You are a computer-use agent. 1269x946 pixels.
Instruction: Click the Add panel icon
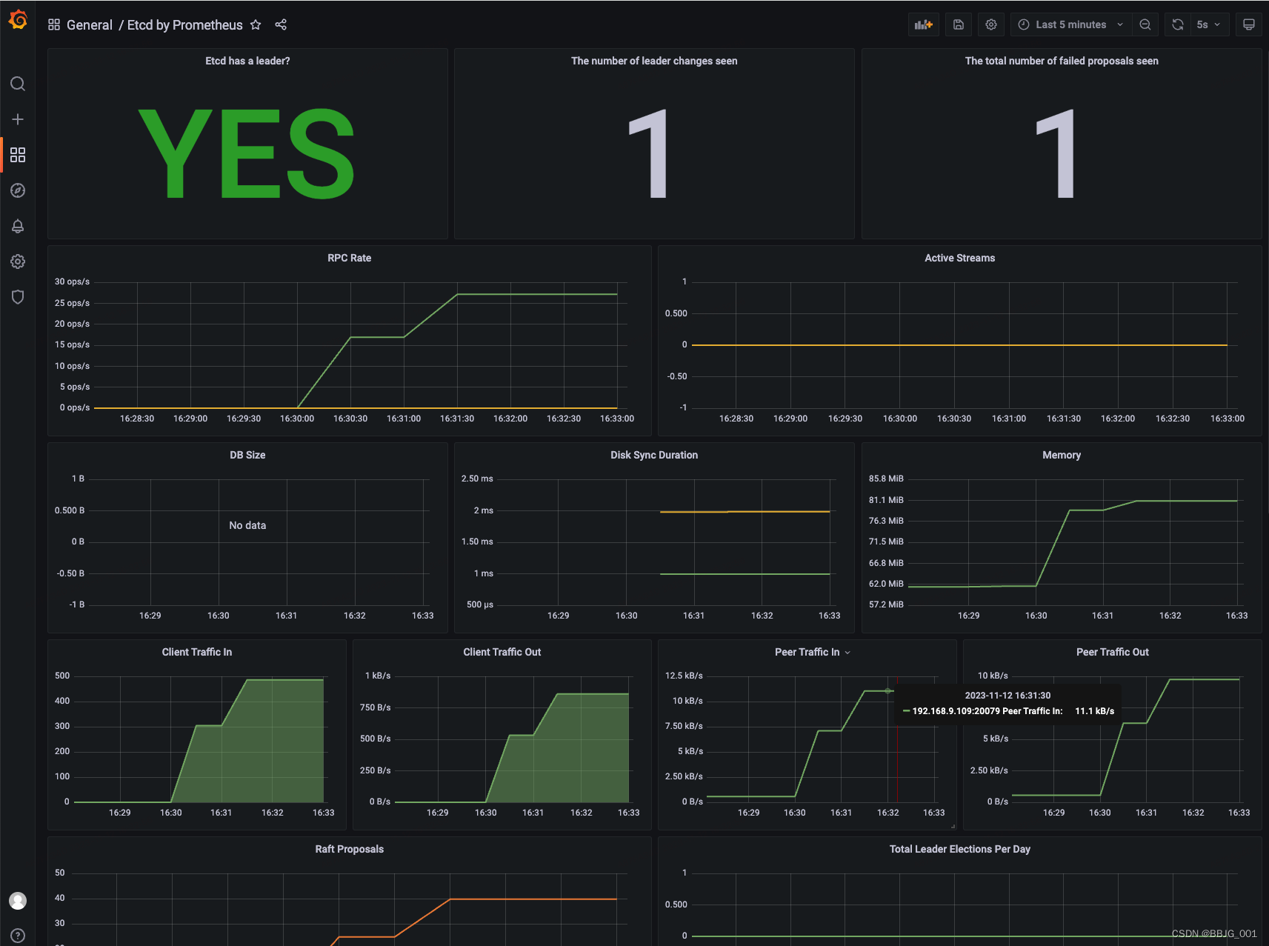tap(924, 24)
